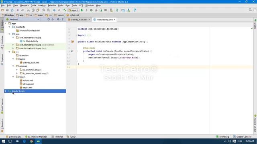Click the Scroll from Source target icon
The image size is (257, 144).
click(x=49, y=20)
